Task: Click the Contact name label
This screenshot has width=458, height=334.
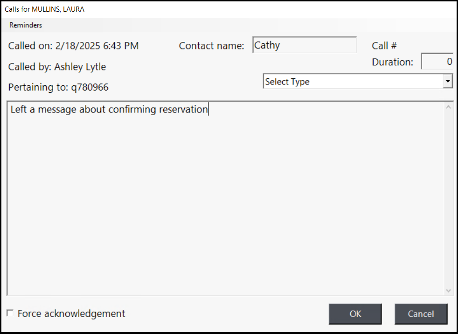Action: [x=211, y=46]
